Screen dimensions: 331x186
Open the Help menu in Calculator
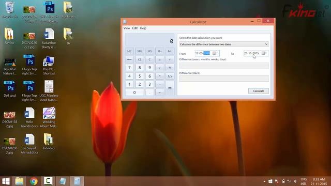(143, 28)
